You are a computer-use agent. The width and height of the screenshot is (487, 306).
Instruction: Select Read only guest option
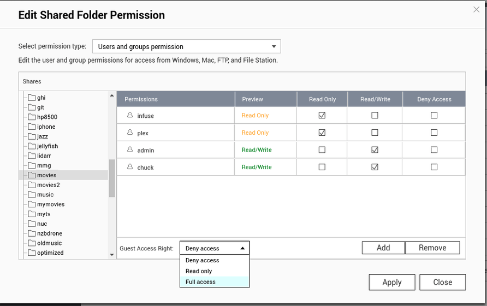tap(199, 271)
